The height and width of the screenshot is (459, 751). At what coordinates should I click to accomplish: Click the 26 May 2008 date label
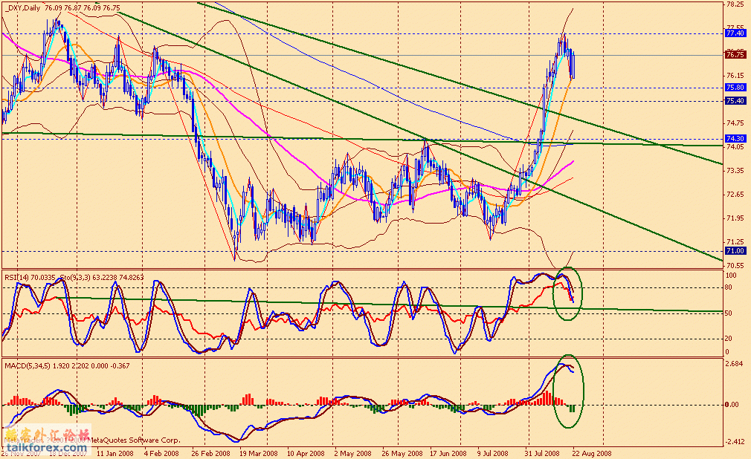(402, 454)
